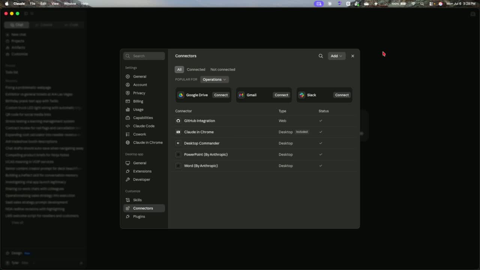
Task: Open General settings with the gear icon
Action: click(x=128, y=76)
